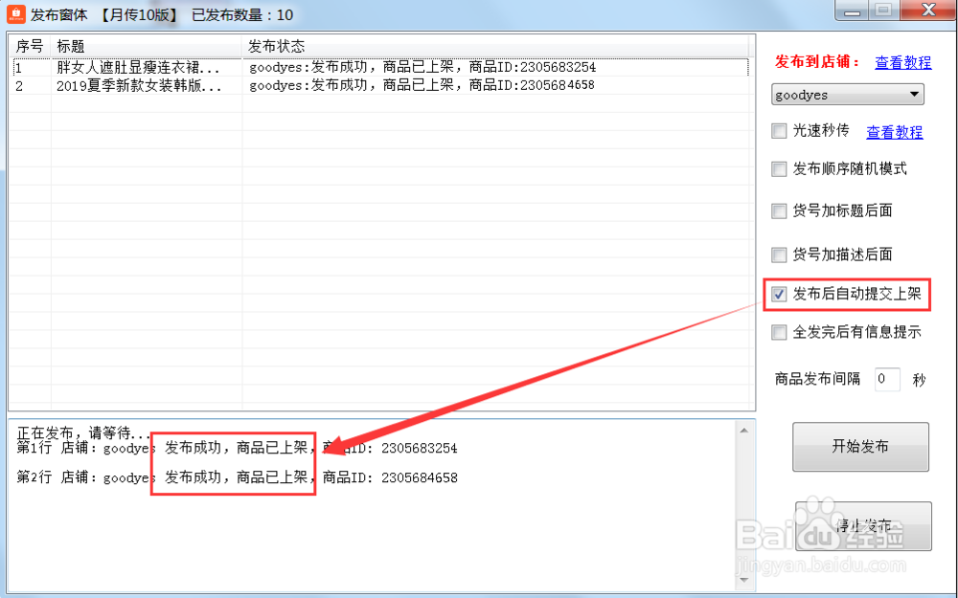Open 查看教程 link beside 发布到店铺
Image resolution: width=958 pixels, height=598 pixels.
[902, 62]
